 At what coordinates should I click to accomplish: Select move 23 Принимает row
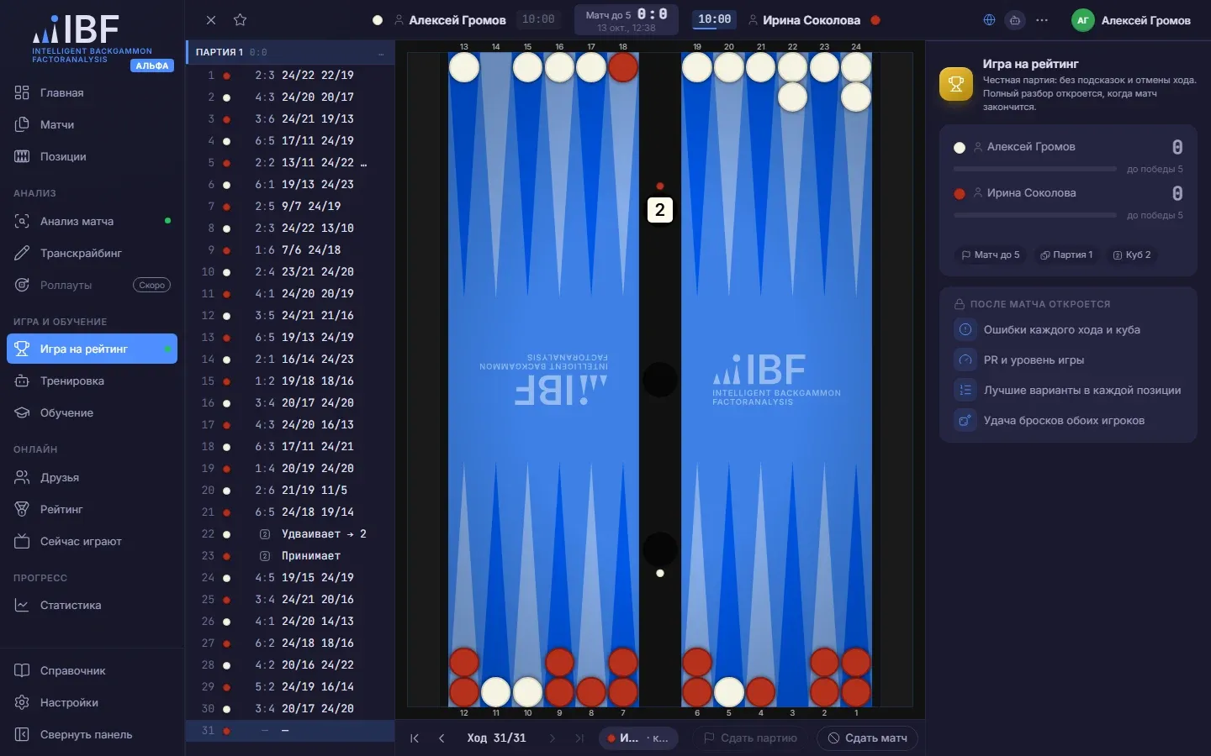point(290,555)
